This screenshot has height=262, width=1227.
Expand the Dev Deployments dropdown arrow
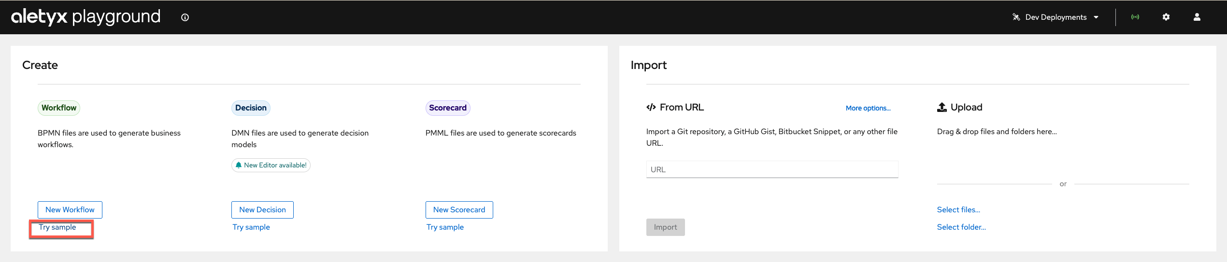(x=1096, y=17)
